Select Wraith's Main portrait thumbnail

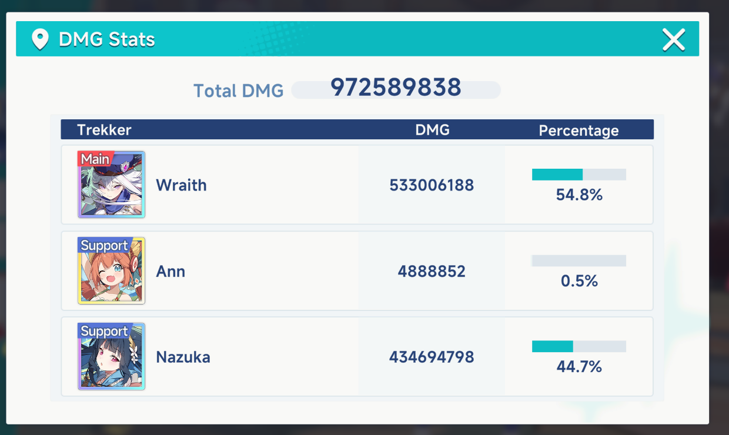click(111, 185)
